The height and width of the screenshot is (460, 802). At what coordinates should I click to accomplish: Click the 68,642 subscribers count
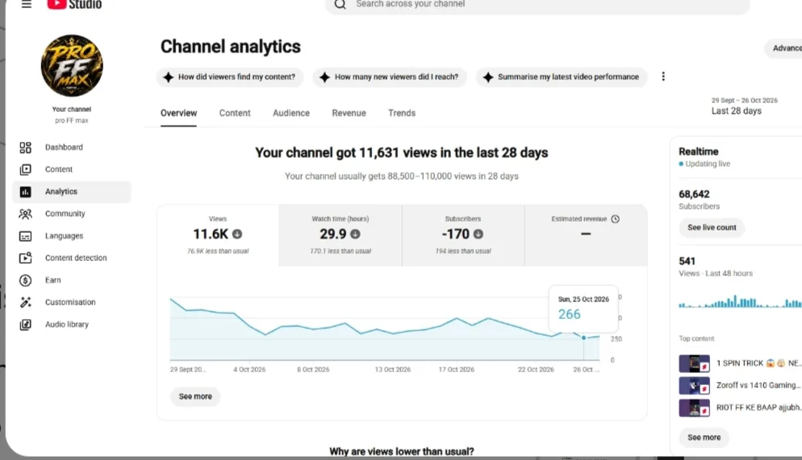[694, 194]
